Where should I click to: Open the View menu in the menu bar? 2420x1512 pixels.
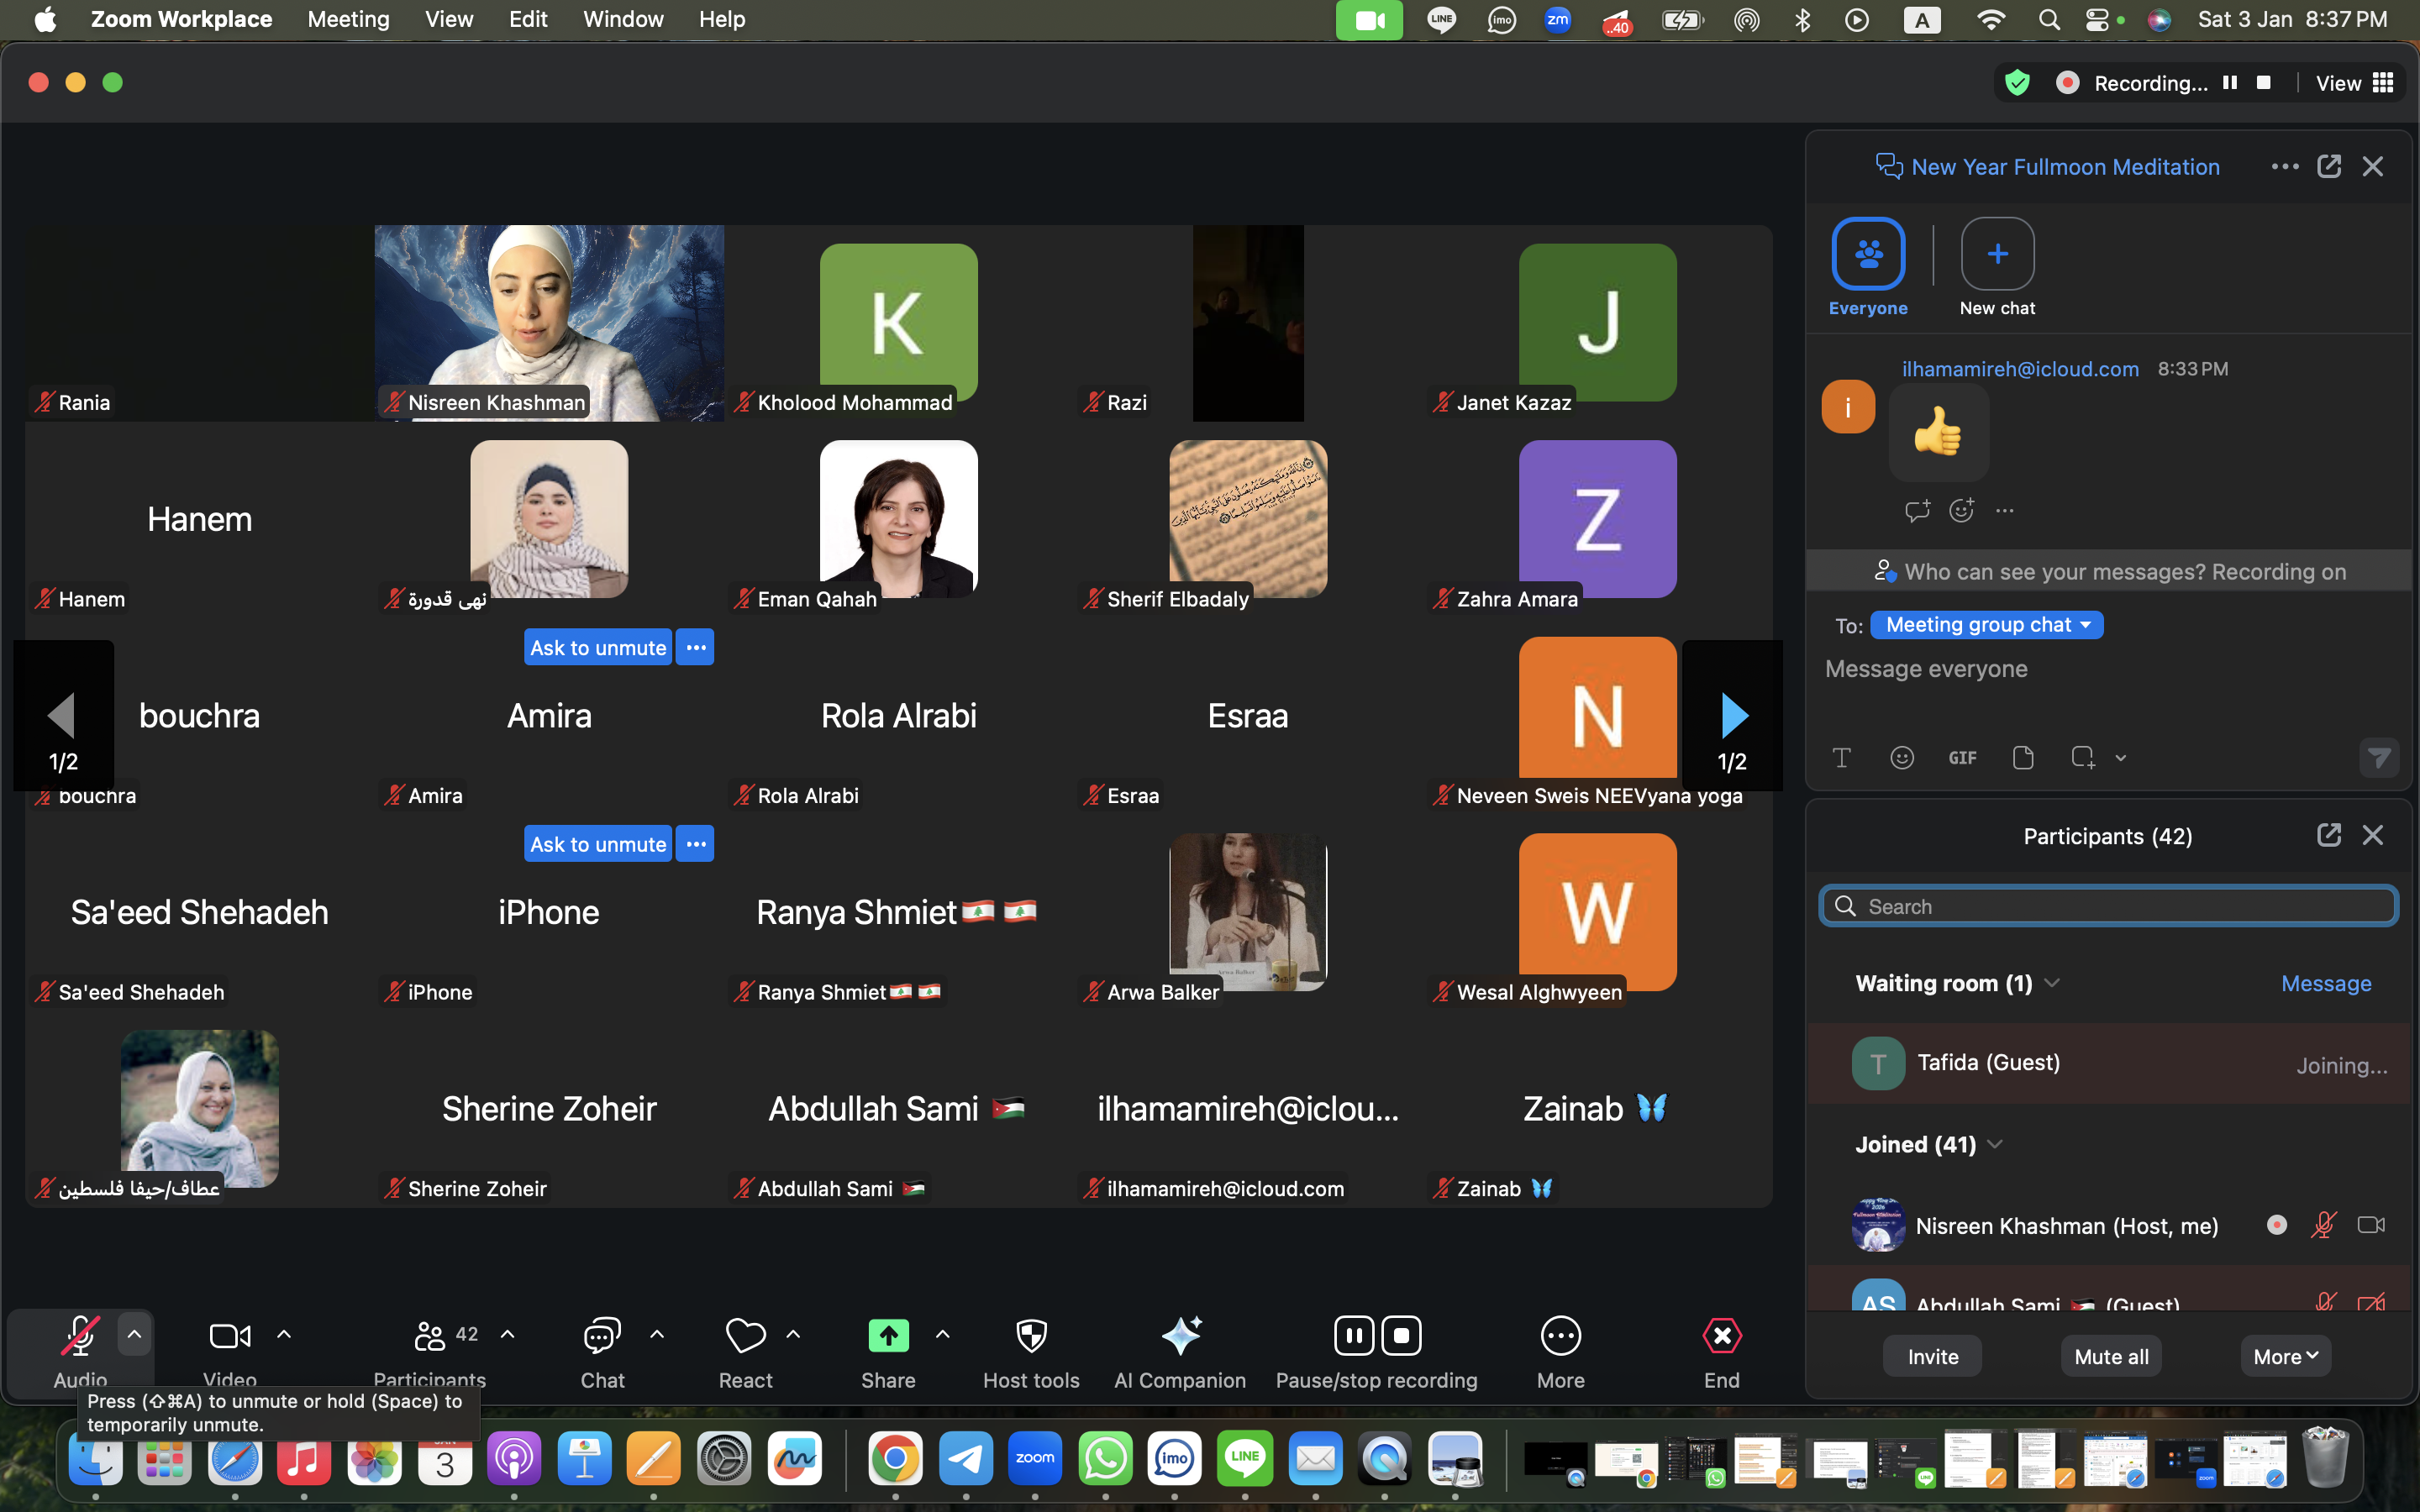click(x=448, y=19)
